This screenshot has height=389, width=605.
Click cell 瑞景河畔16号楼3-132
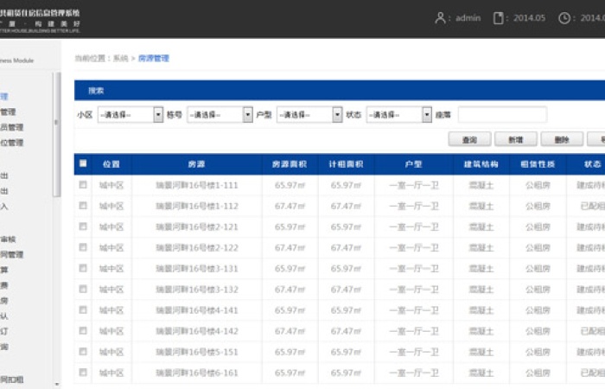pyautogui.click(x=197, y=290)
